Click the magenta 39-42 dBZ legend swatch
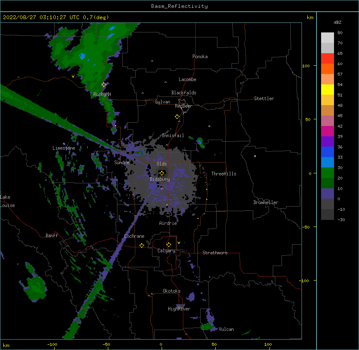Screen dimensions: 359x350 pyautogui.click(x=327, y=131)
